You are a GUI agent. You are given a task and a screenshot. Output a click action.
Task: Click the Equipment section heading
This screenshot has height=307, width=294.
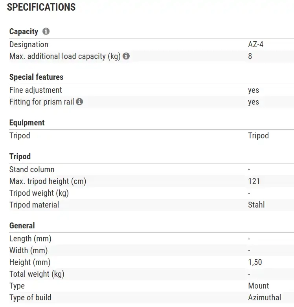coord(27,123)
